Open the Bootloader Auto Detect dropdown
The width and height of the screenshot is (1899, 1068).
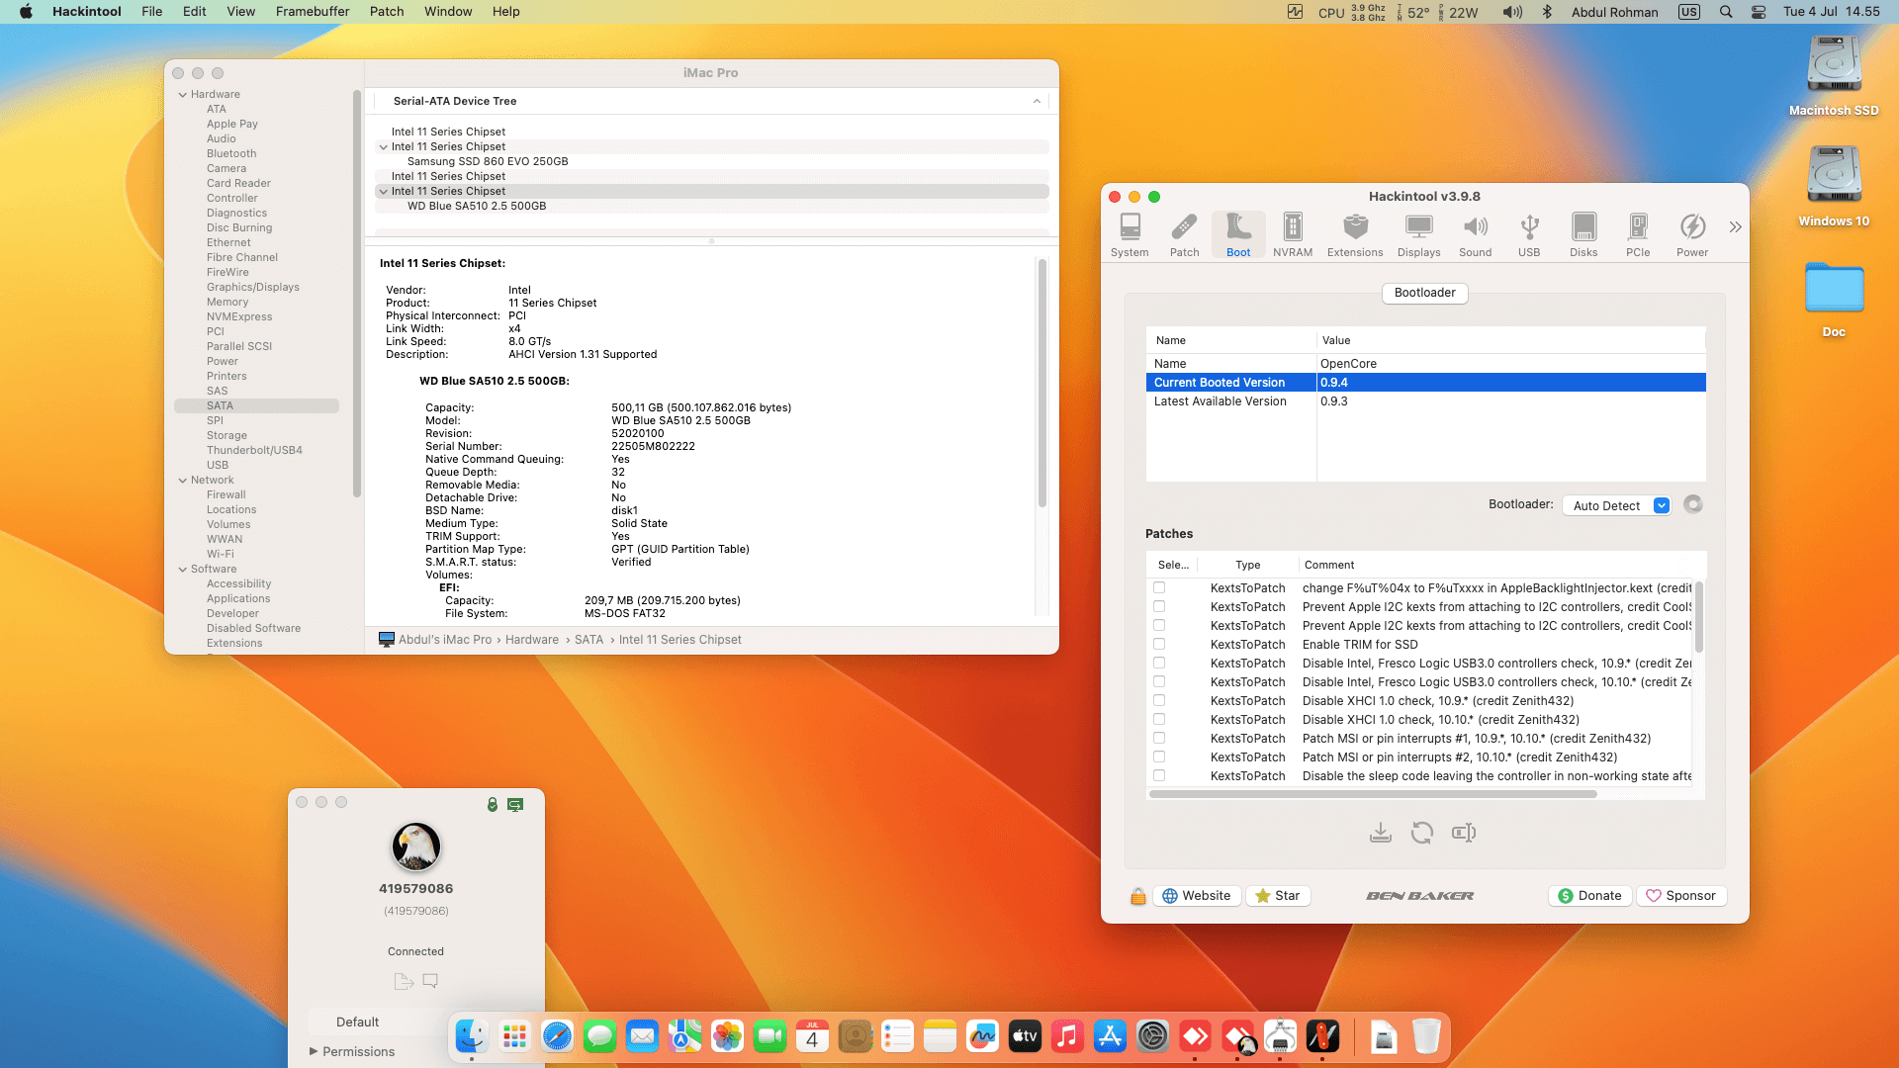click(1616, 505)
